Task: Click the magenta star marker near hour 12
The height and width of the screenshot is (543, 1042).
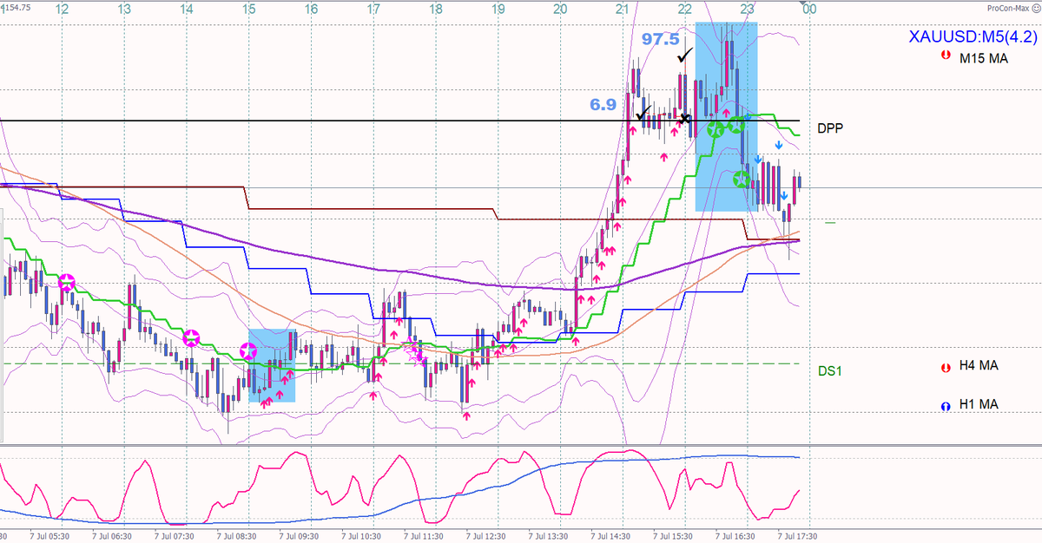Action: 66,282
